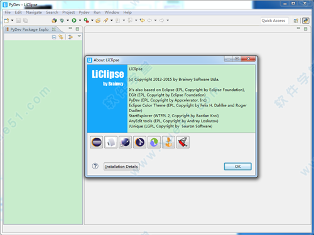Minimize the PyDev Package Explorer view
Image resolution: width=314 pixels, height=235 pixels.
70,28
